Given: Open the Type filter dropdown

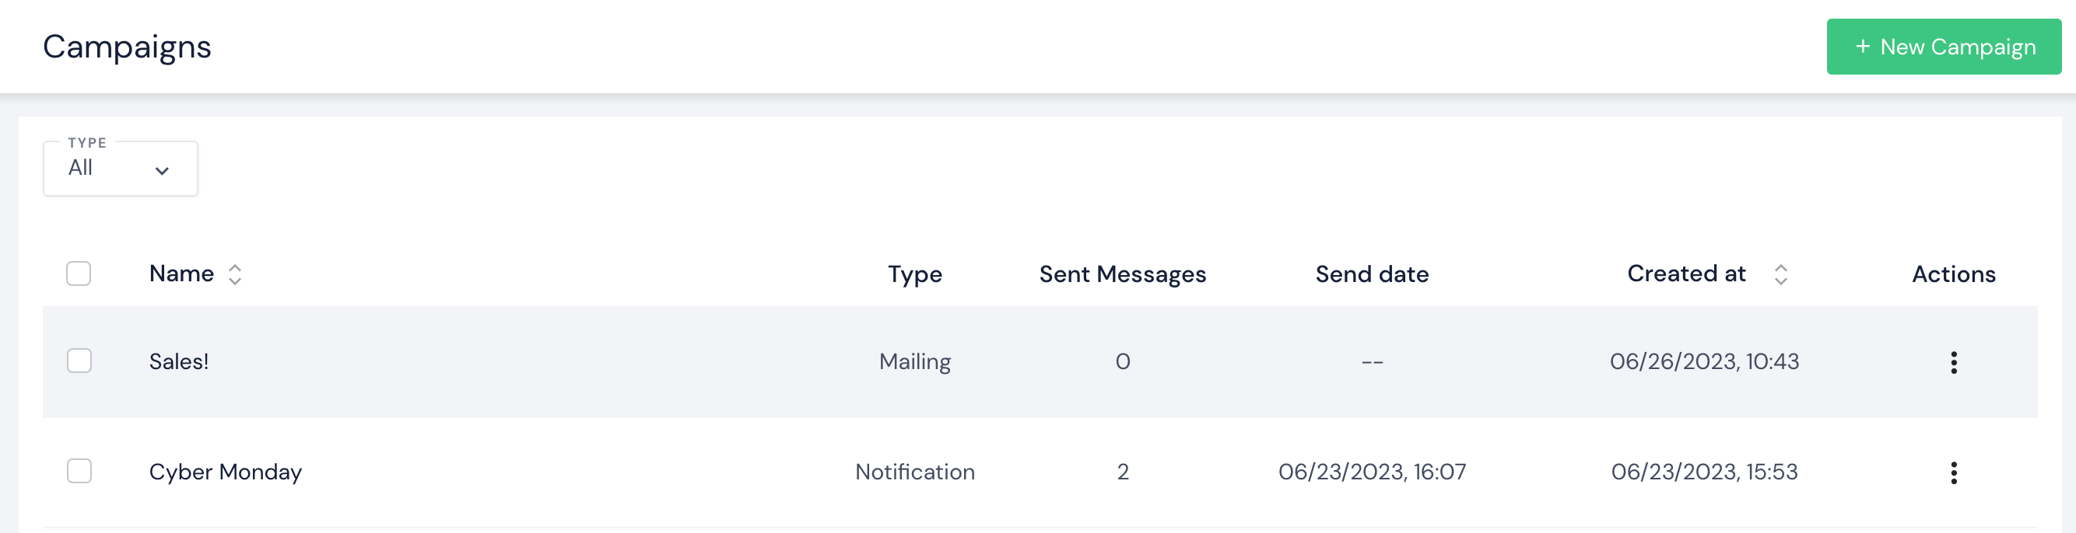Looking at the screenshot, I should coord(120,169).
